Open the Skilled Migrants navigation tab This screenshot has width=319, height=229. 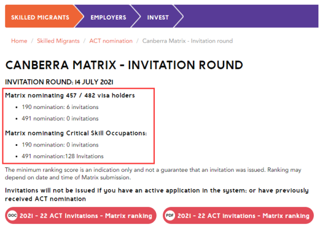point(40,17)
